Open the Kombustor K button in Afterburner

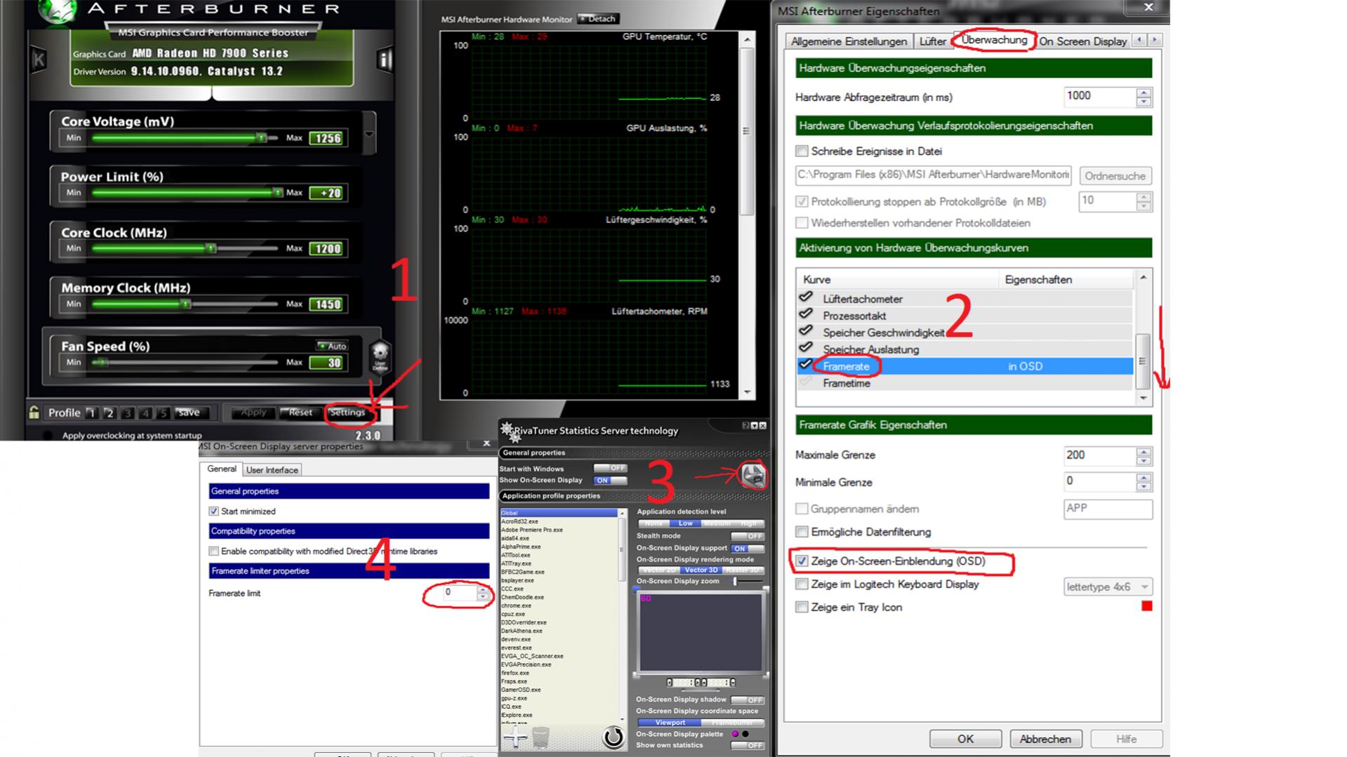pos(39,60)
